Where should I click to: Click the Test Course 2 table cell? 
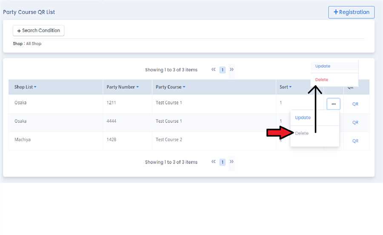pos(169,140)
